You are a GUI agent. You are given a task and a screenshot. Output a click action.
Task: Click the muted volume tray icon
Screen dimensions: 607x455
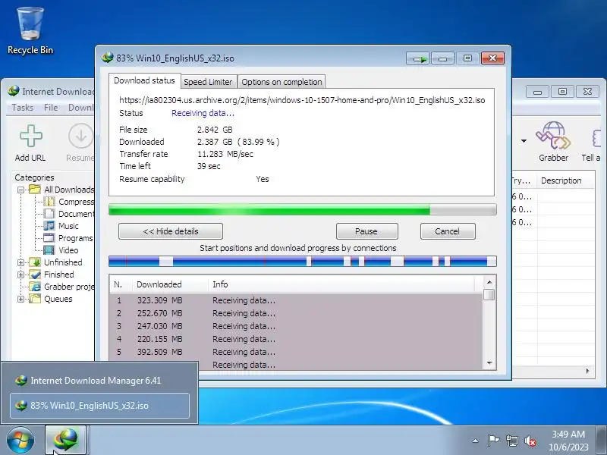[x=530, y=441]
